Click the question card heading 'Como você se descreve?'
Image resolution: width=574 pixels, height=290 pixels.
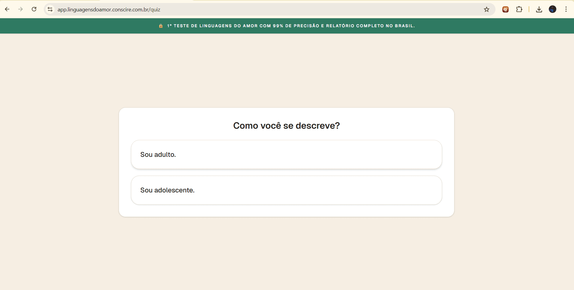click(x=286, y=126)
